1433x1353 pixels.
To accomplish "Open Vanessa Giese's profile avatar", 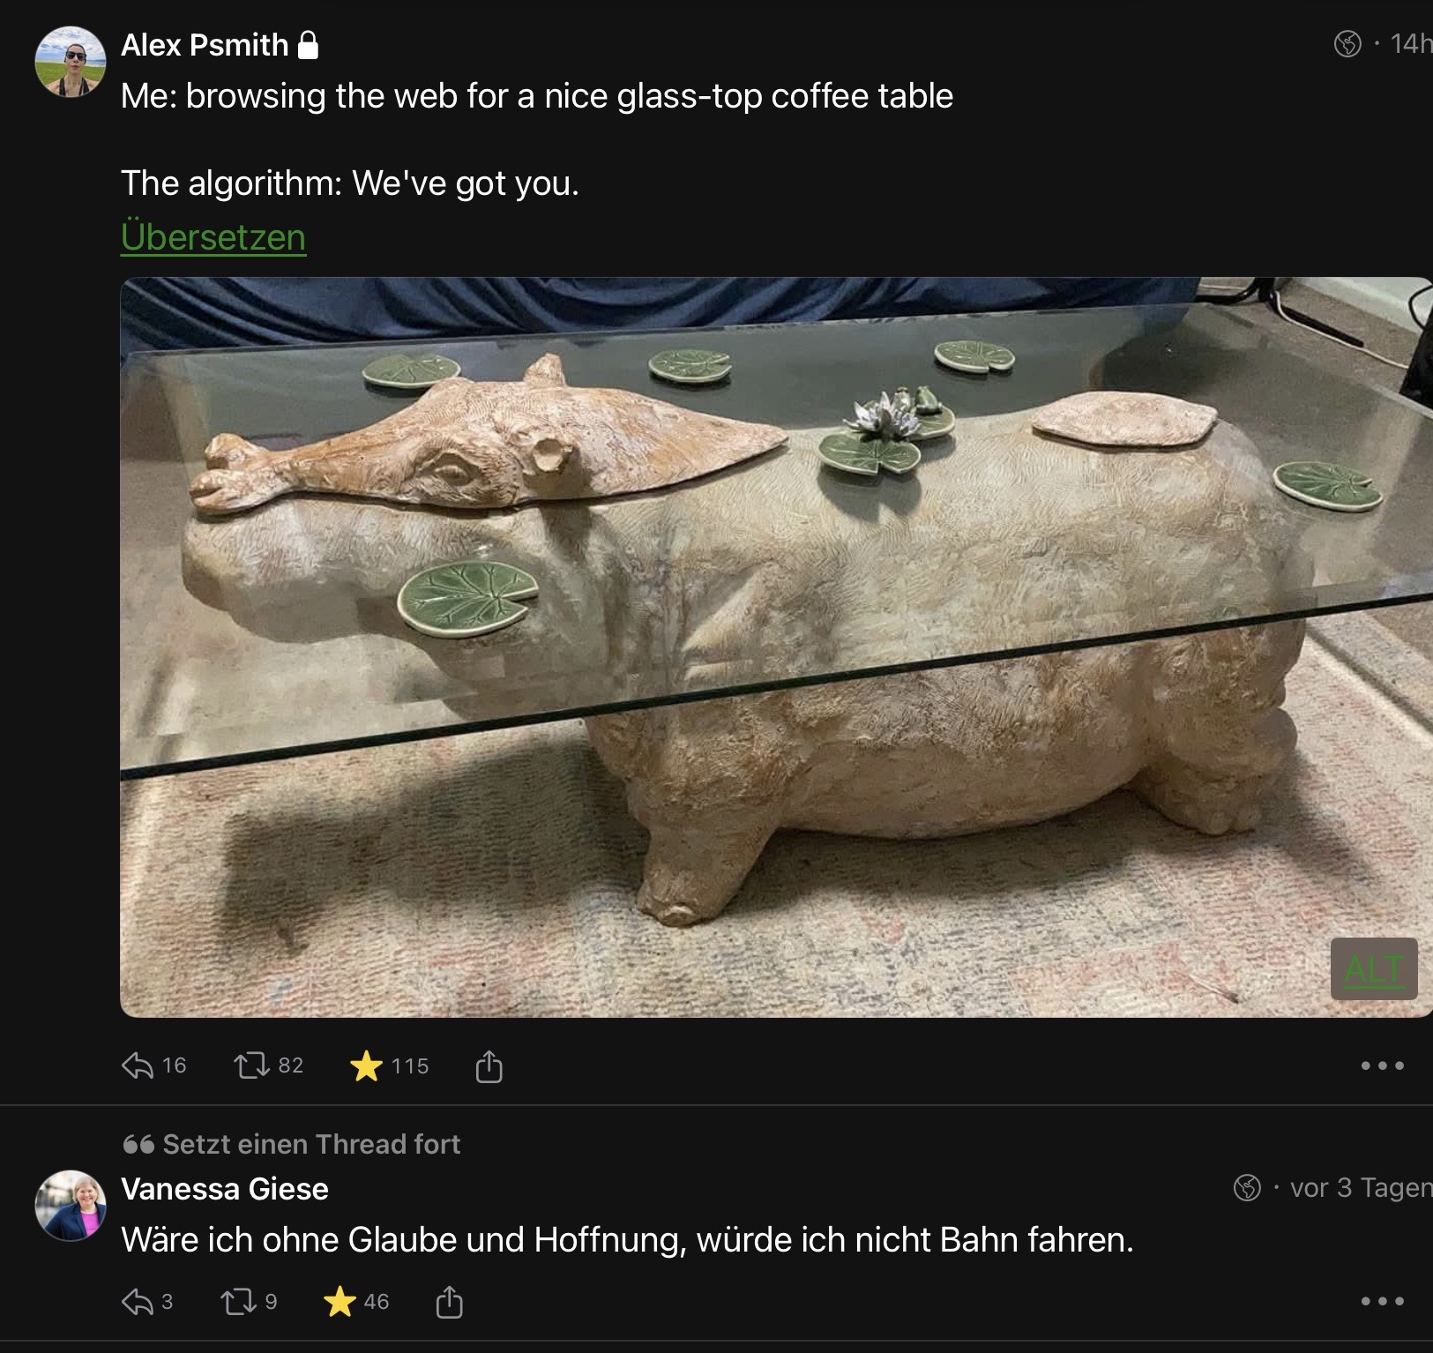I will point(71,1206).
